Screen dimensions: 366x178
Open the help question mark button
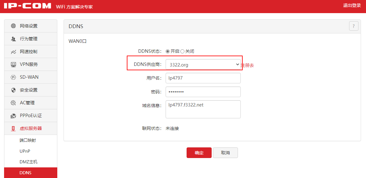(353, 26)
